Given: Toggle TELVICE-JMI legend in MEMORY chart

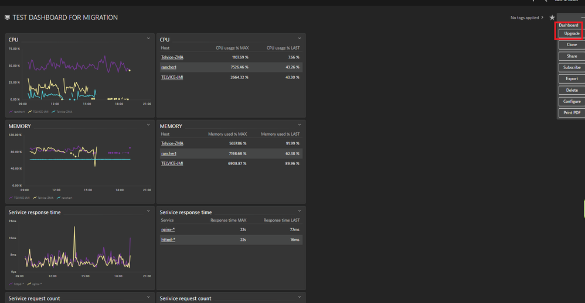Looking at the screenshot, I should [19, 198].
